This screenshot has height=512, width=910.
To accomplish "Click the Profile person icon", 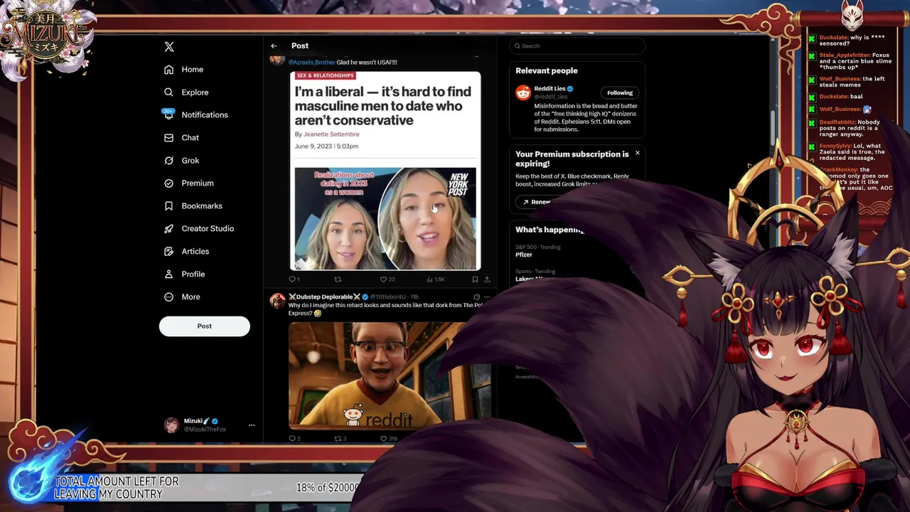I will (x=168, y=274).
